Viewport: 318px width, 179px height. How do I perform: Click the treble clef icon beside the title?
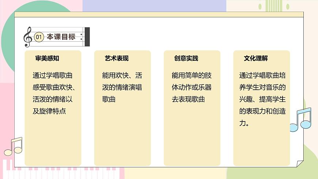tap(27, 37)
